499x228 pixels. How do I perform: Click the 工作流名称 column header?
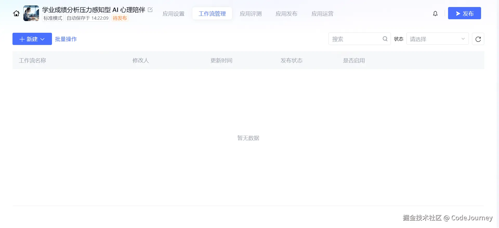tap(32, 60)
